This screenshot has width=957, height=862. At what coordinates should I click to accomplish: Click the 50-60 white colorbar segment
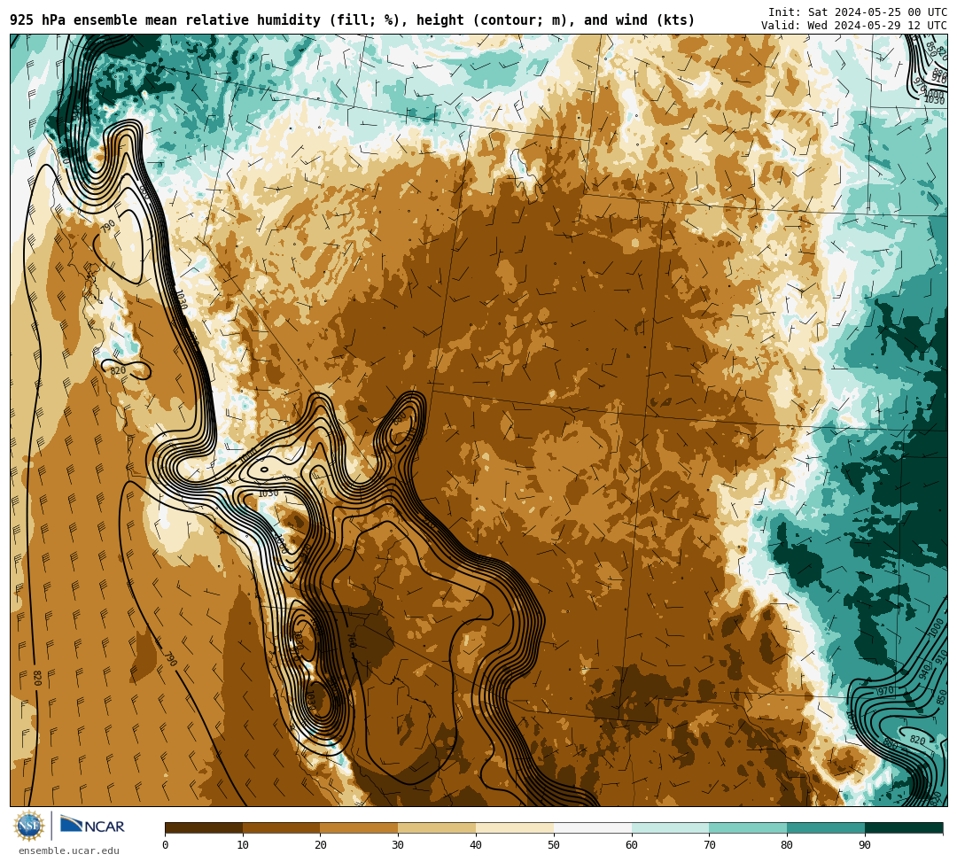point(593,827)
